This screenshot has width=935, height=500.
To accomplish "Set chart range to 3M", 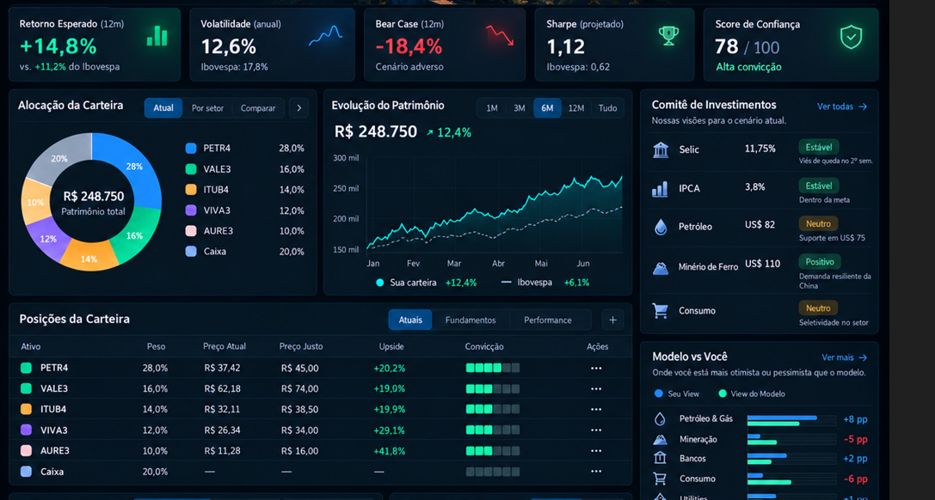I will 520,108.
